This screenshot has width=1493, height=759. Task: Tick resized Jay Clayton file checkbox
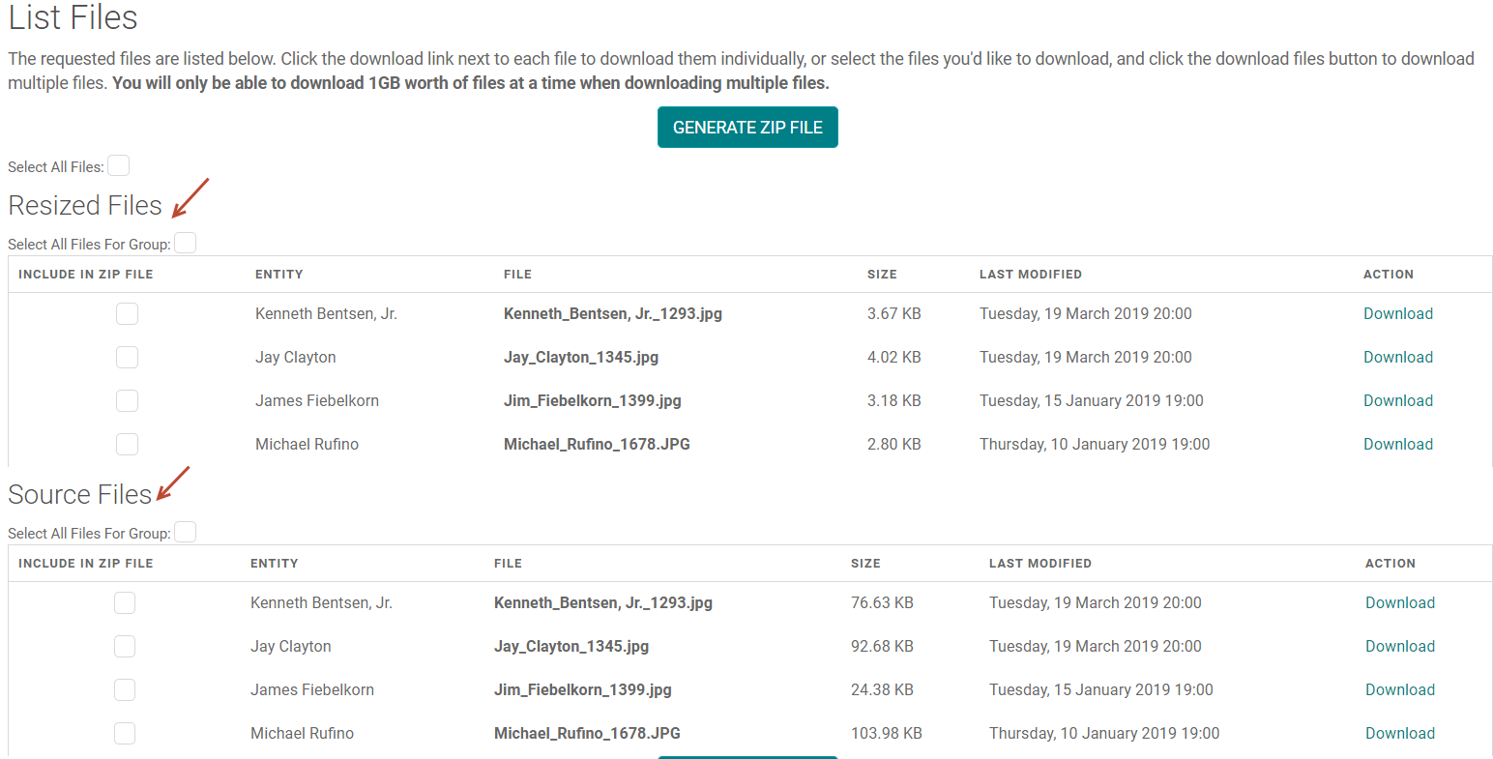click(x=127, y=357)
